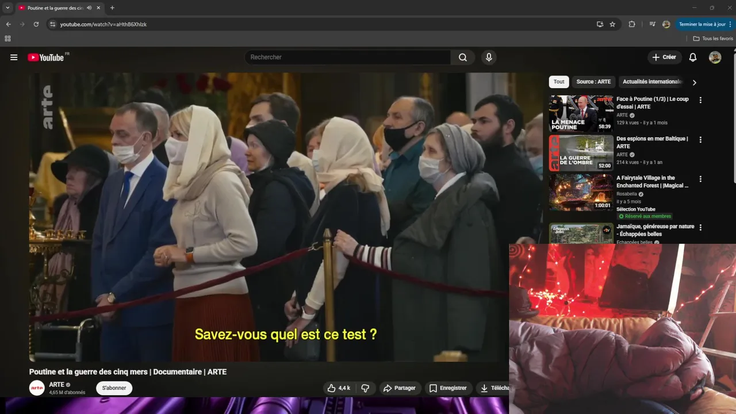This screenshot has width=736, height=414.
Task: Go back with the browser arrow
Action: click(8, 24)
